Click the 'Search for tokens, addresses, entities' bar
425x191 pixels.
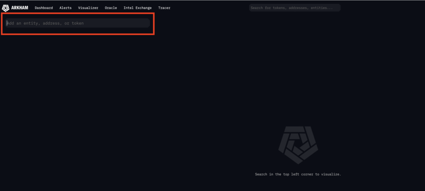click(294, 8)
